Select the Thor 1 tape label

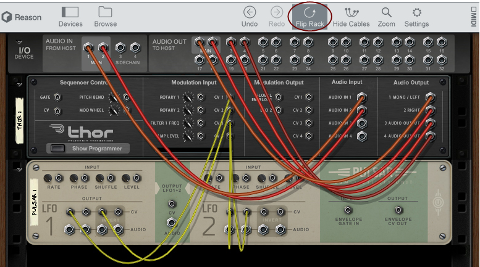(x=20, y=120)
